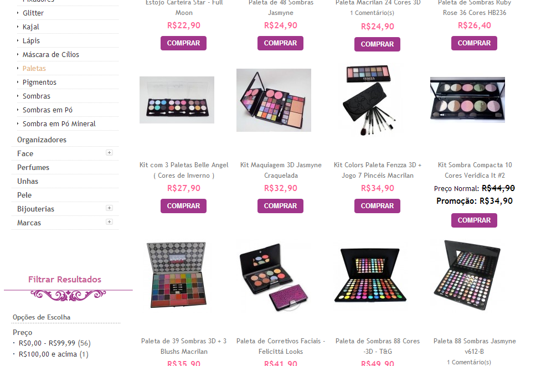The height and width of the screenshot is (366, 541).
Task: View the Felicittá Looks corretivos palette image
Action: pyautogui.click(x=274, y=277)
